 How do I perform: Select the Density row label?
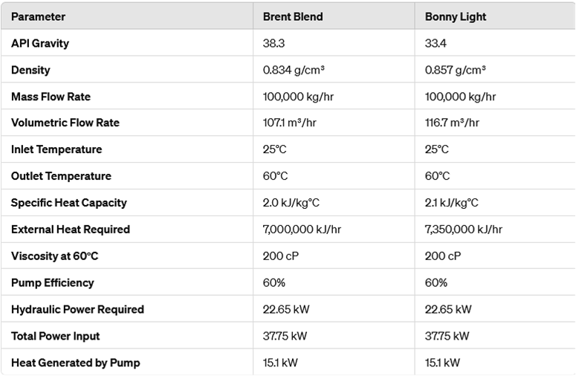pyautogui.click(x=30, y=70)
